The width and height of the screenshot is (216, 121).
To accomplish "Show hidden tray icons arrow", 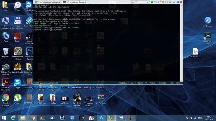I will click(x=183, y=118).
